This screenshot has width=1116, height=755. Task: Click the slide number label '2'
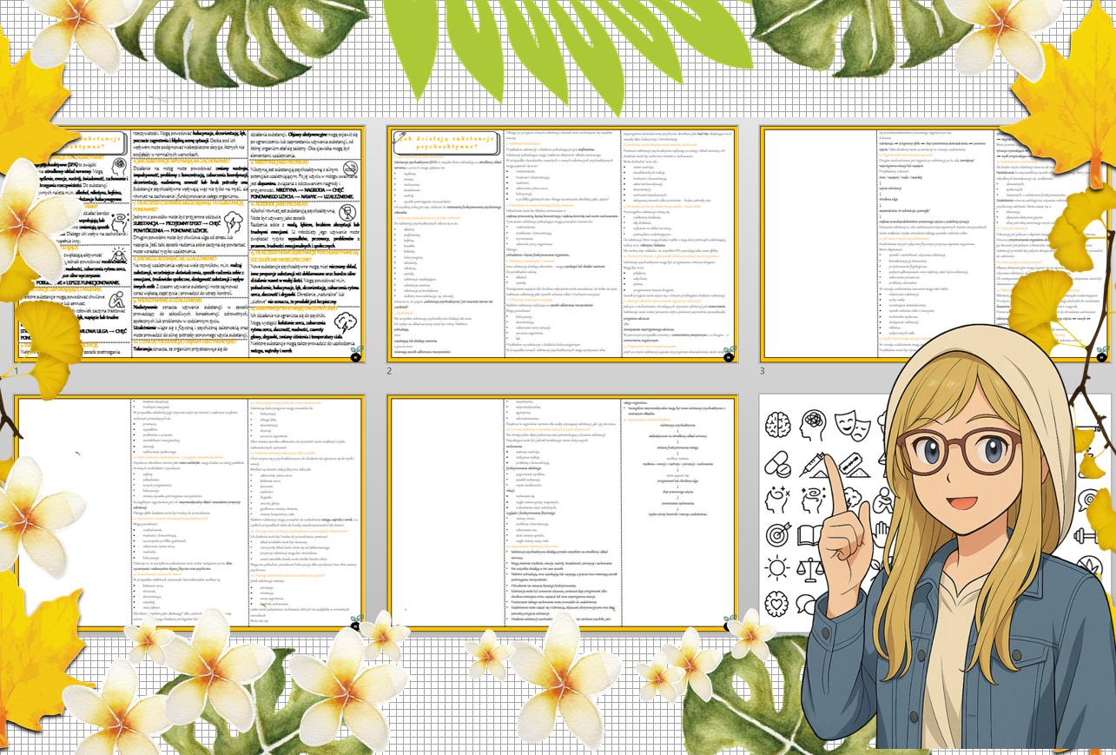390,371
